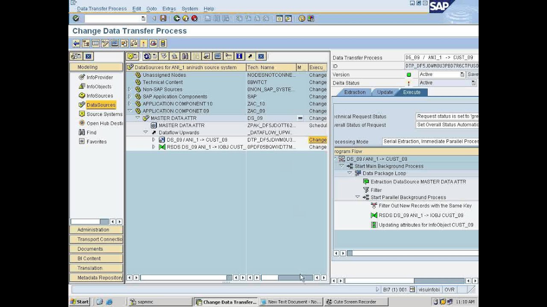Open the Delta Status dropdown
The height and width of the screenshot is (307, 547).
(x=473, y=83)
